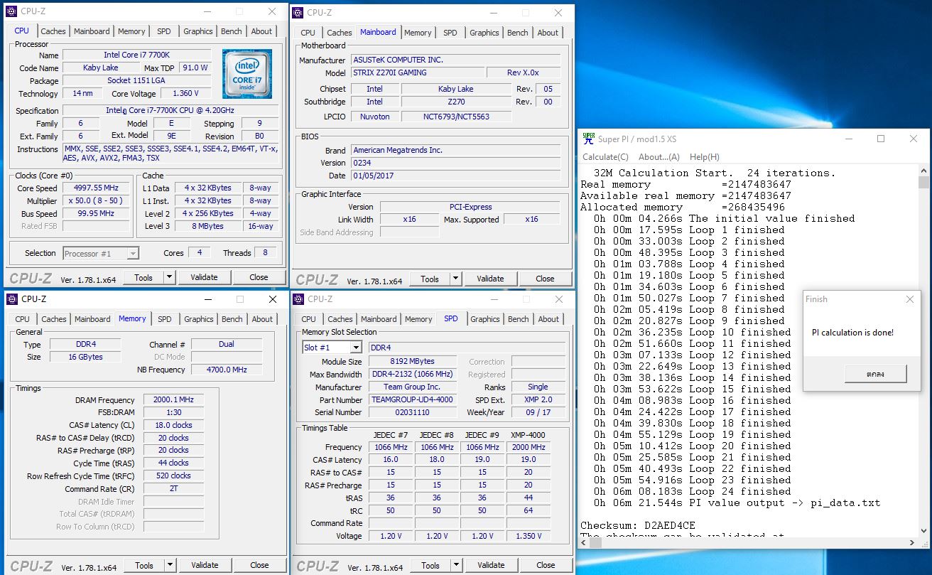Click the Super PI title bar icon
Viewport: 932px width, 575px height.
click(588, 139)
